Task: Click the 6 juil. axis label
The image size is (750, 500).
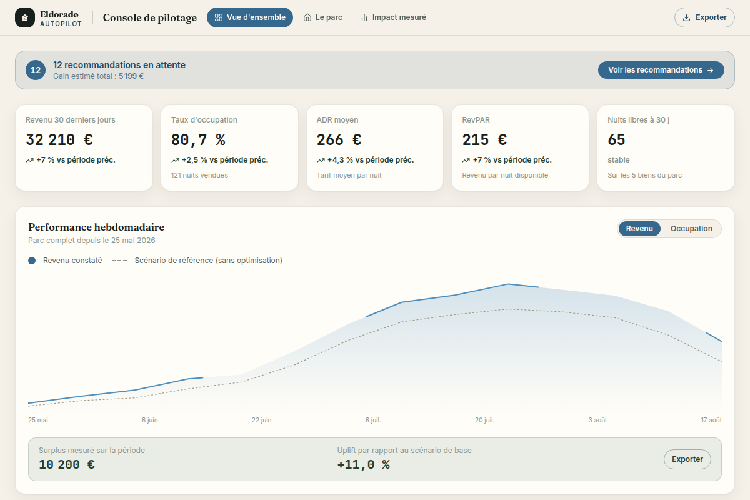Action: click(373, 421)
